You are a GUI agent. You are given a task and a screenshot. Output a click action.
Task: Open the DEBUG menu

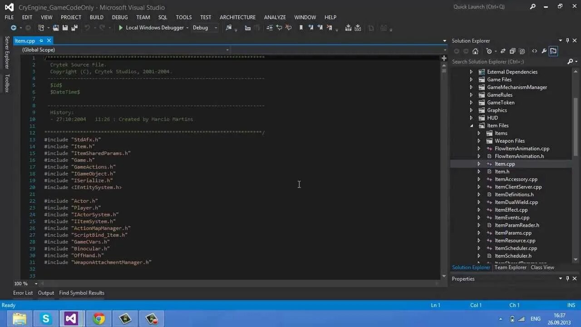[x=120, y=17]
